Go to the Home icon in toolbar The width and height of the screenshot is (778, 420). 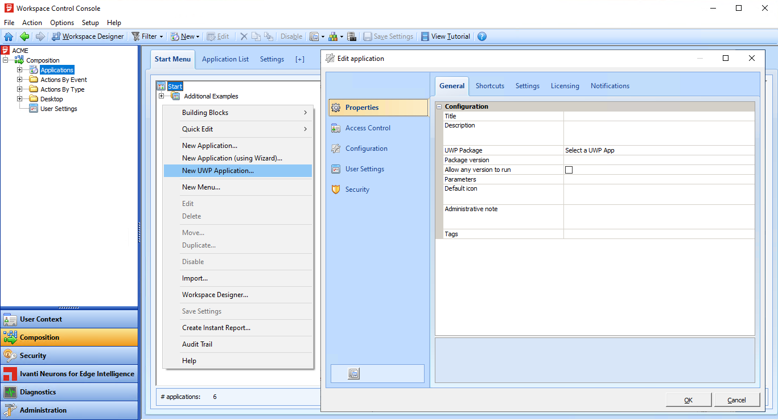9,36
